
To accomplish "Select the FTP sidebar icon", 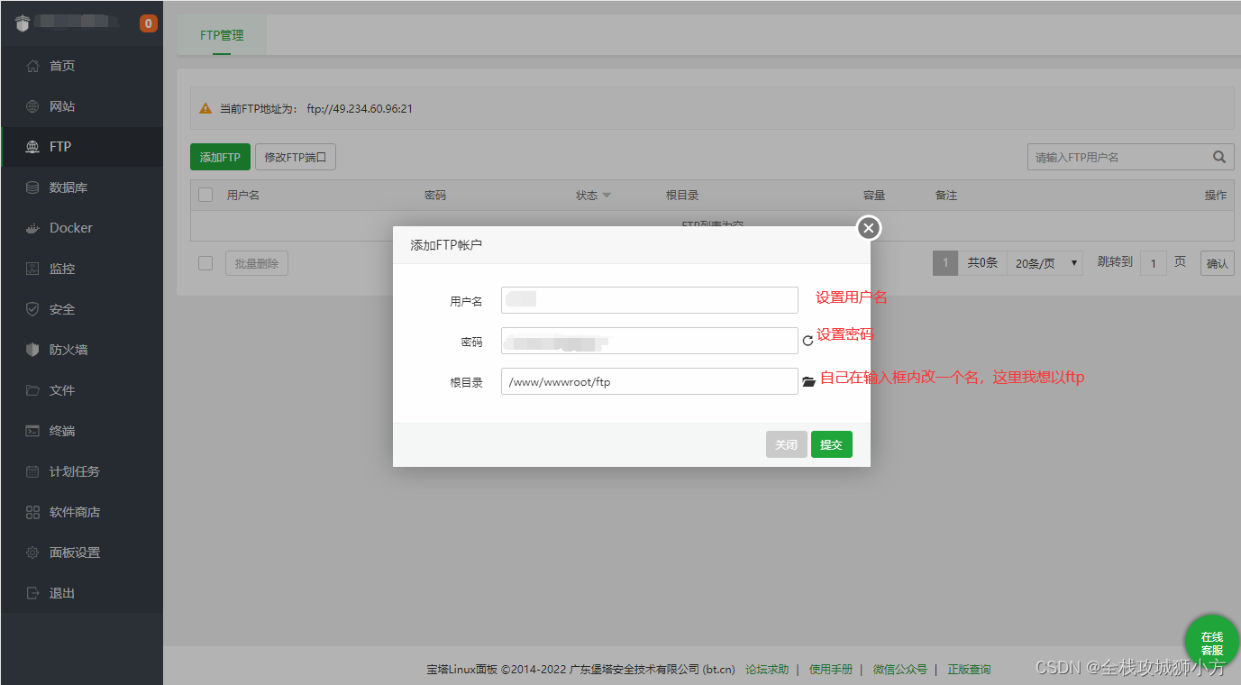I will pyautogui.click(x=32, y=147).
